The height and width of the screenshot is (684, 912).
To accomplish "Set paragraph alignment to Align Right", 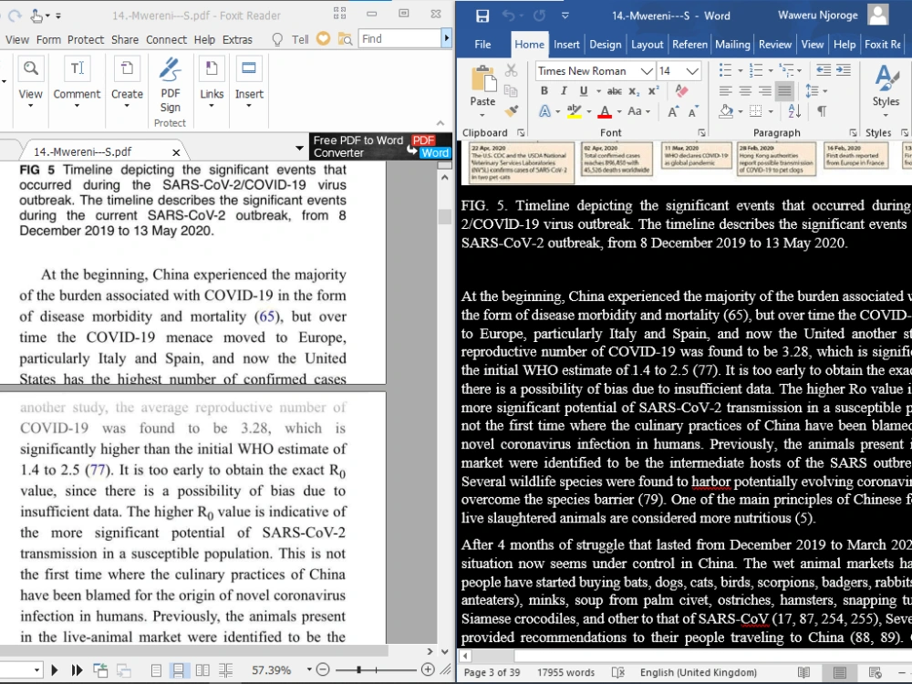I will coord(765,90).
